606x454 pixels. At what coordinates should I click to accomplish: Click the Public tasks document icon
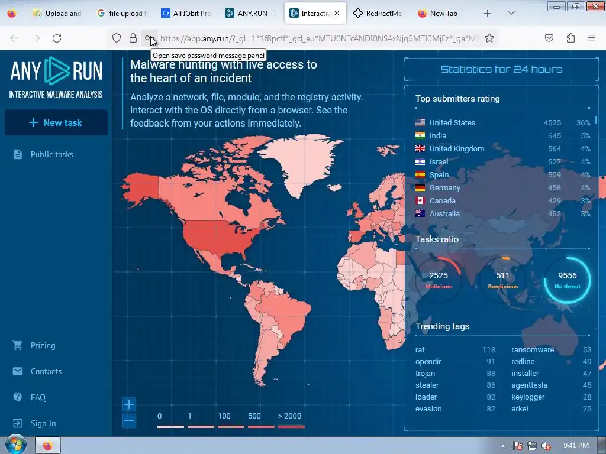[x=18, y=154]
